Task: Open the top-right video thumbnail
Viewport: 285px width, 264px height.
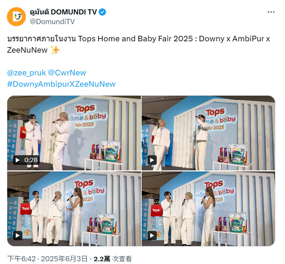Action: pyautogui.click(x=208, y=133)
